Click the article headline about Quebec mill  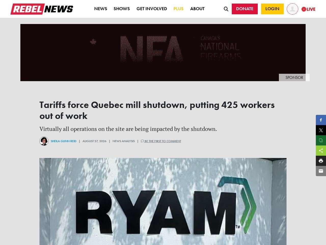coord(157,110)
